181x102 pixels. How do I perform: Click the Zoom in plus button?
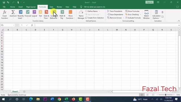(x=174, y=95)
